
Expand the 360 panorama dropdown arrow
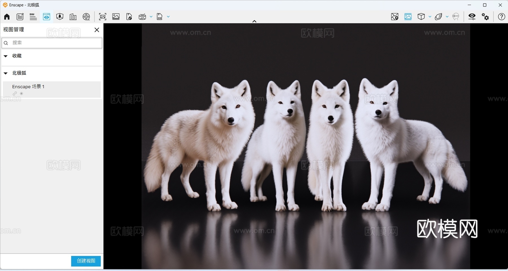coord(151,17)
